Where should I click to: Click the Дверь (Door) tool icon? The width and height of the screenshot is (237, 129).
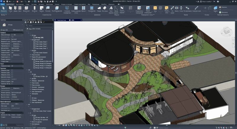click(15, 8)
